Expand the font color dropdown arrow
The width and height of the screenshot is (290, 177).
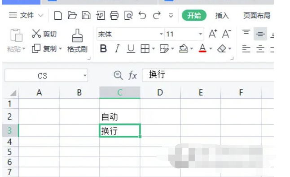tap(211, 49)
